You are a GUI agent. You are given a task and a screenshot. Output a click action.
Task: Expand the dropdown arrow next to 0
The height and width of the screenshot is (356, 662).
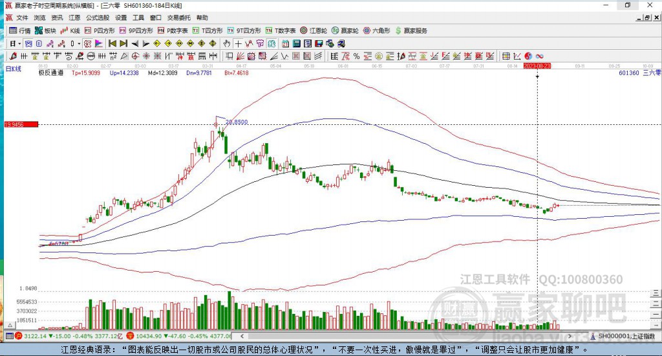pos(78,43)
